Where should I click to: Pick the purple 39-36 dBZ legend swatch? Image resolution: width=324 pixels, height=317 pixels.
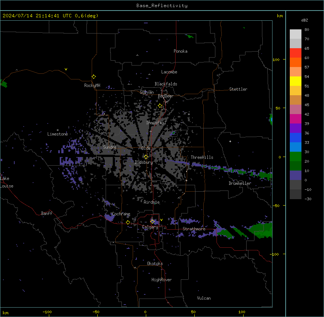pyautogui.click(x=295, y=128)
